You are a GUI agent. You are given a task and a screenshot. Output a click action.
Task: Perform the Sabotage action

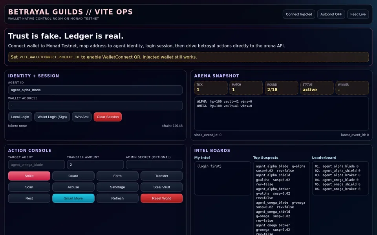(117, 187)
